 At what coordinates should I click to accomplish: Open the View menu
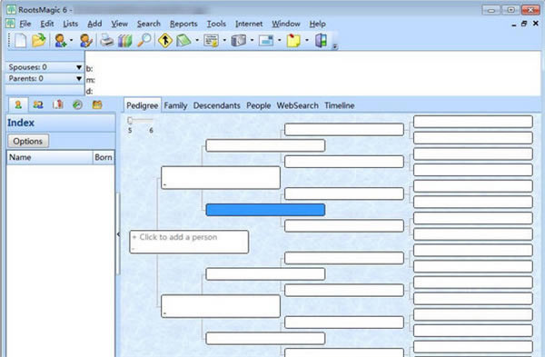tap(120, 24)
